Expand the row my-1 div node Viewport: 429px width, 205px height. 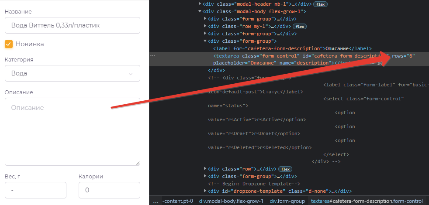click(x=206, y=26)
